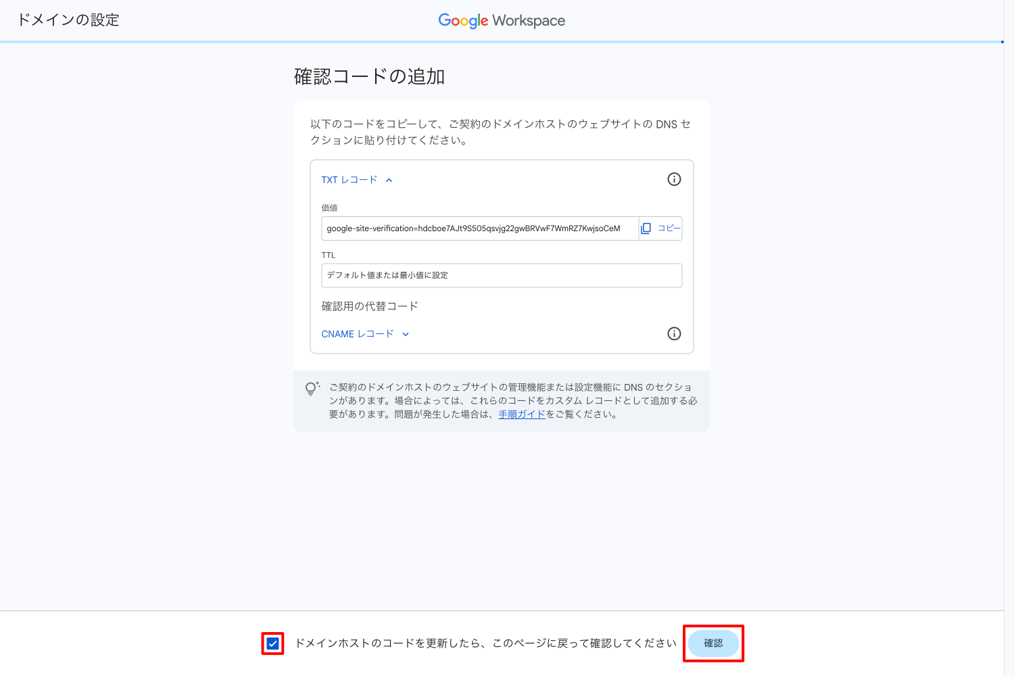This screenshot has width=1014, height=676.
Task: Click the コピー text button
Action: [x=669, y=228]
